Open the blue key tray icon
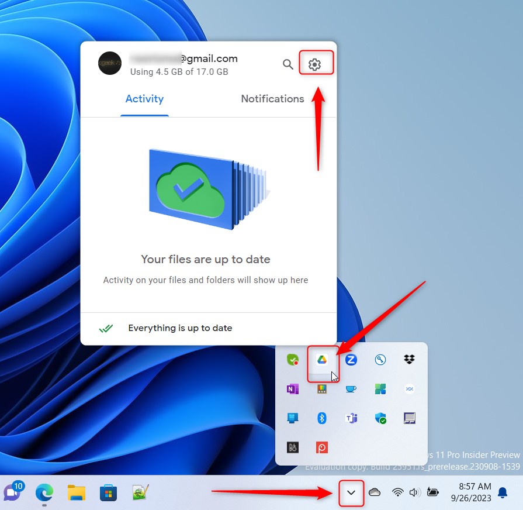 [x=380, y=360]
